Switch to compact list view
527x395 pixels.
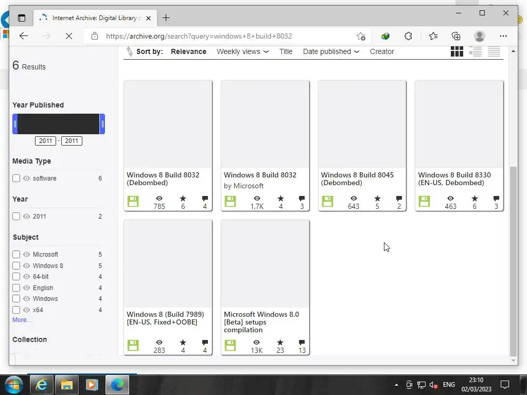[494, 51]
